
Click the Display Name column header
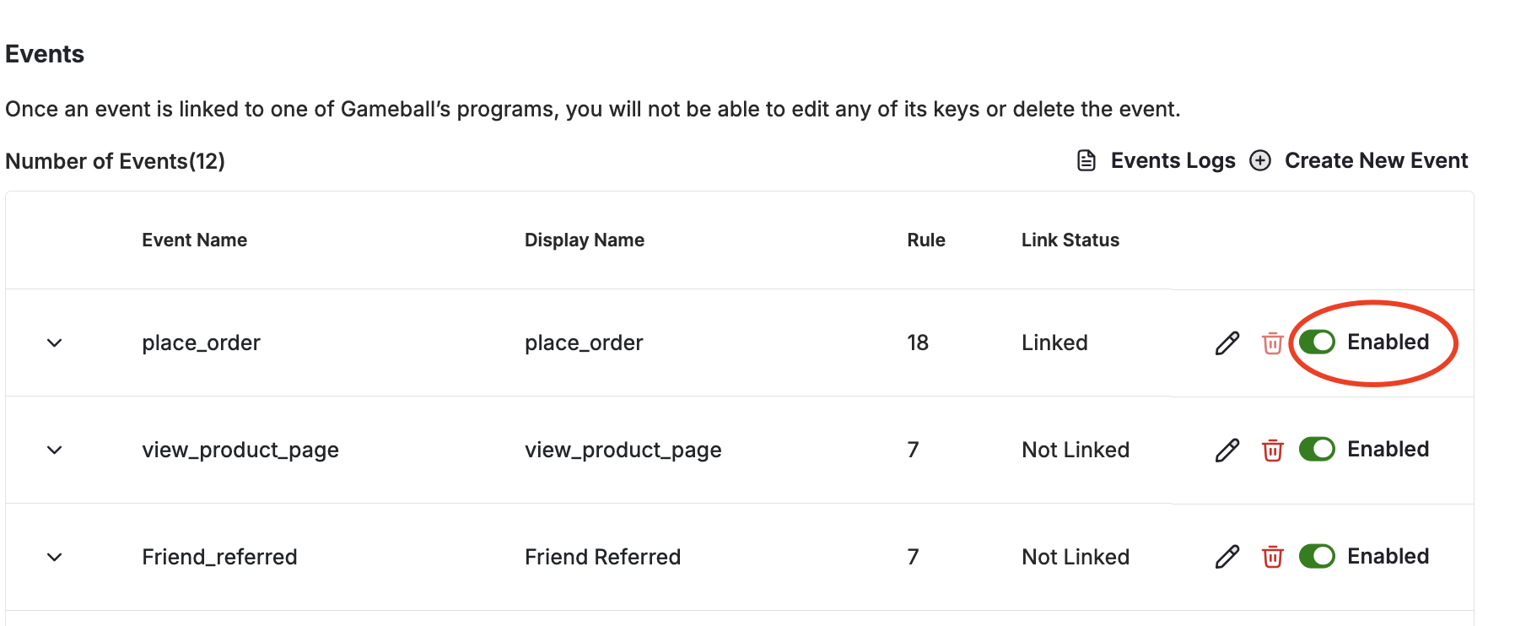pyautogui.click(x=584, y=240)
